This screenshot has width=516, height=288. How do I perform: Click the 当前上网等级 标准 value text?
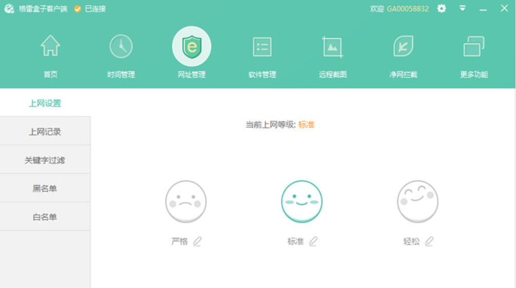307,125
